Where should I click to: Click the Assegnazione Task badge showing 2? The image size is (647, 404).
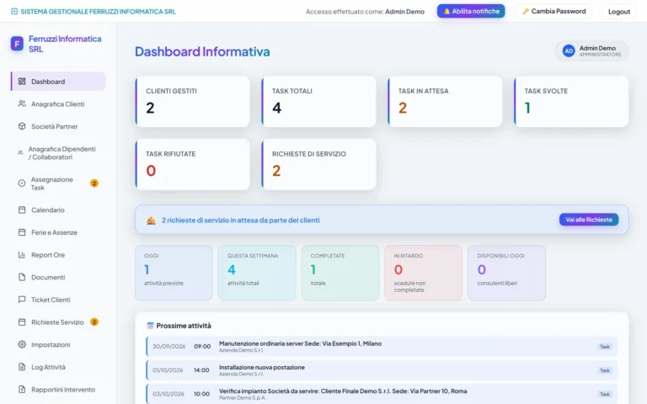(x=94, y=183)
